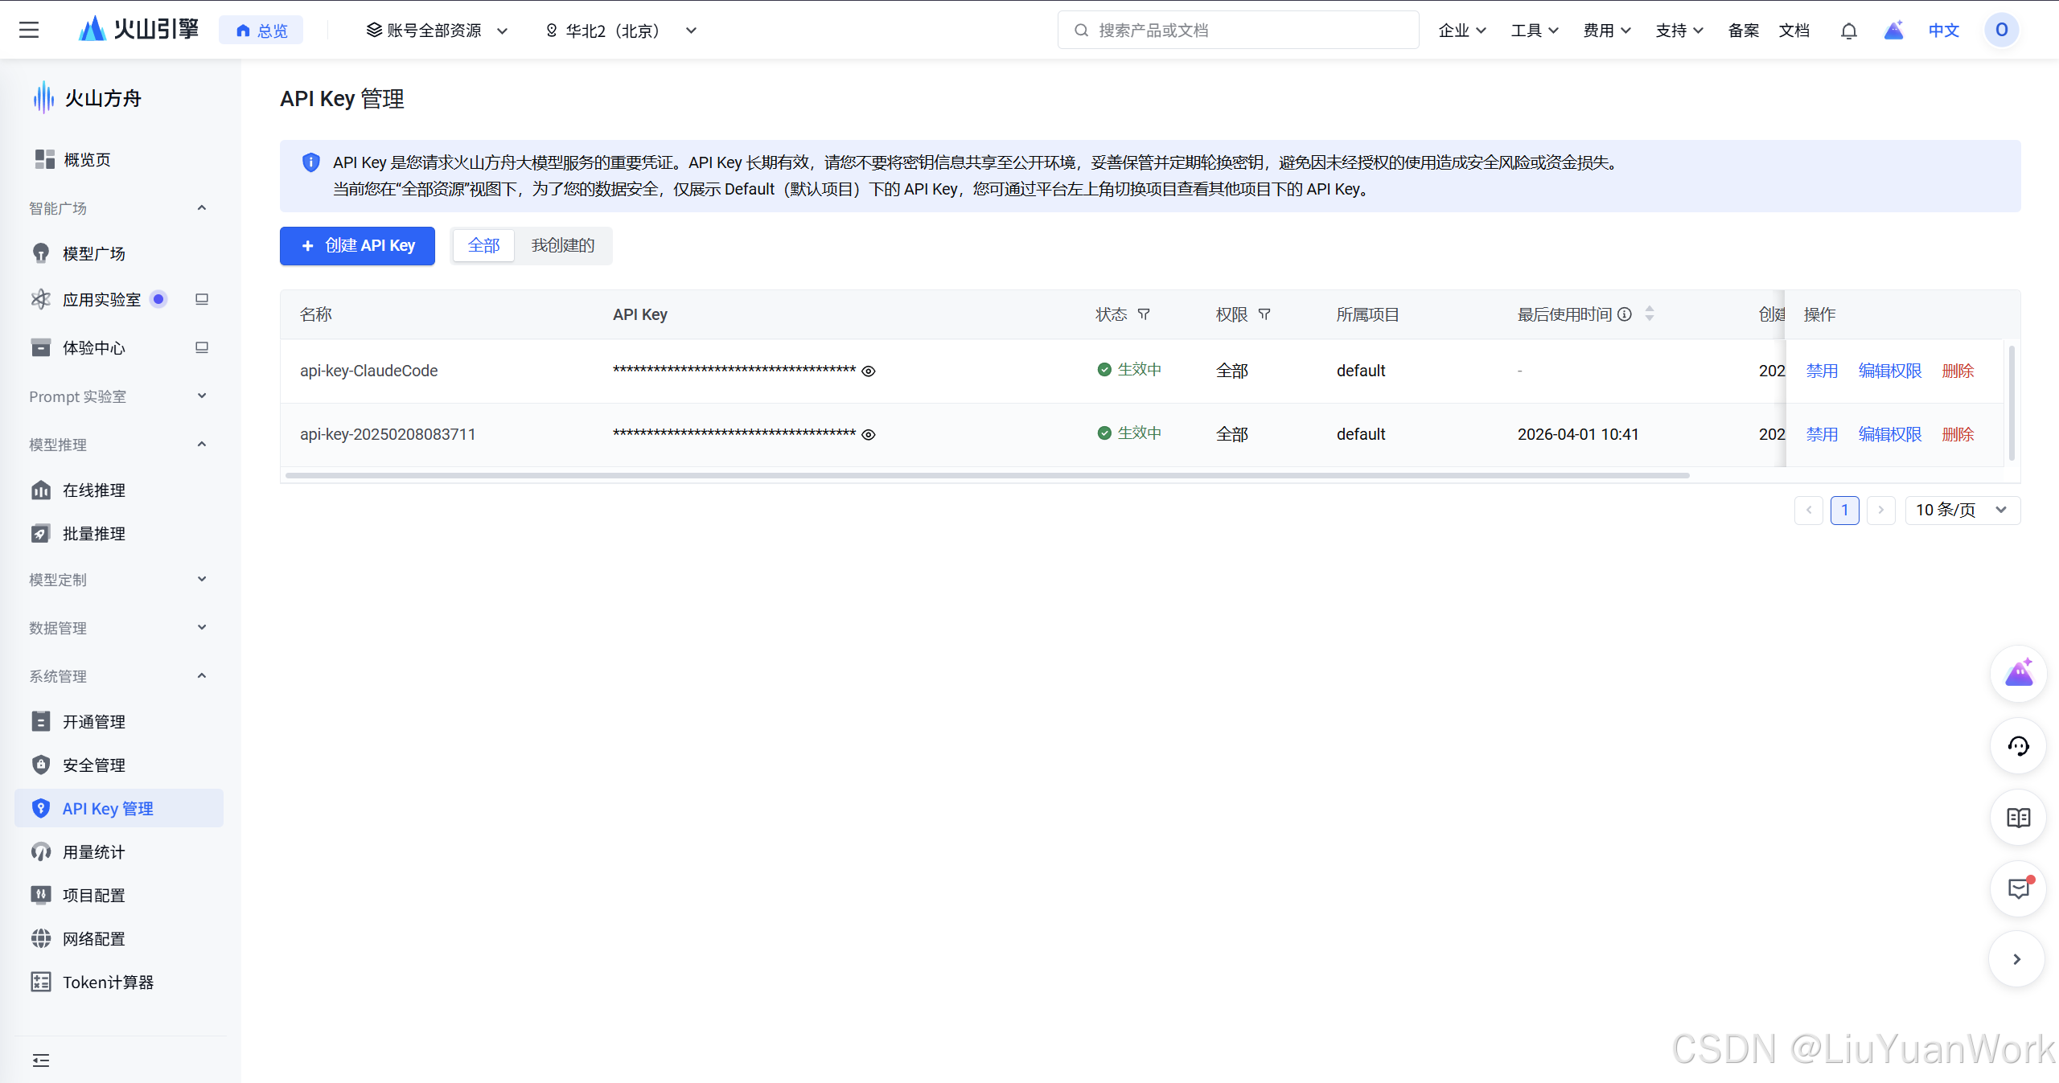This screenshot has width=2059, height=1083.
Task: Disable the api-key-20250208083711 key via 禁用
Action: coord(1822,435)
